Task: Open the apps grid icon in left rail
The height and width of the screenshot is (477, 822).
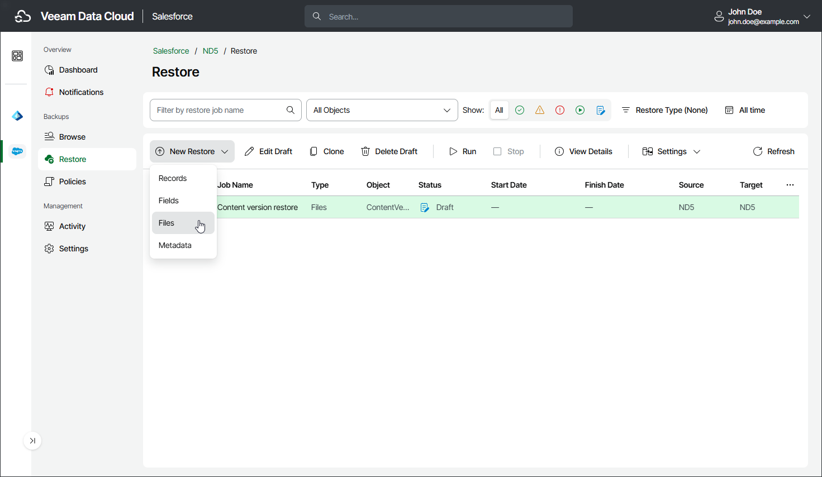Action: (17, 56)
